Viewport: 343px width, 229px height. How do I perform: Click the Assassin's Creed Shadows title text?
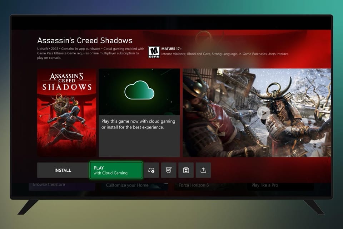[x=85, y=40]
